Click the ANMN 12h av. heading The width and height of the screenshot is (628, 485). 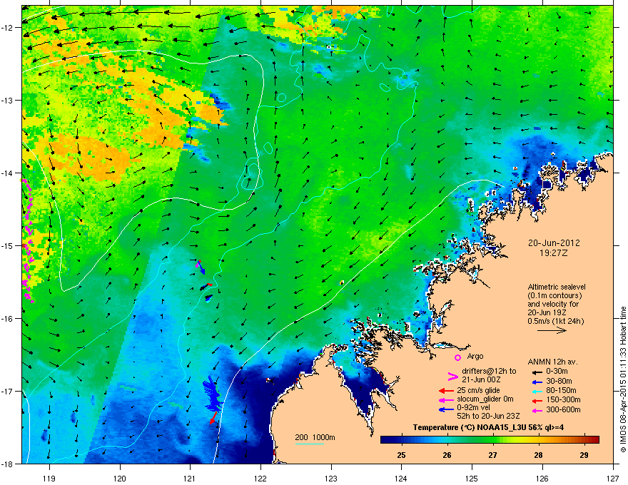(x=552, y=362)
